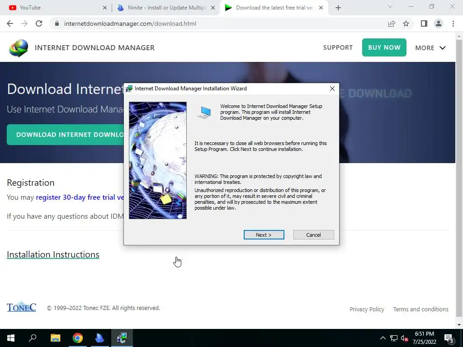Click the wizard globe artwork image
The width and height of the screenshot is (463, 347).
[x=158, y=160]
